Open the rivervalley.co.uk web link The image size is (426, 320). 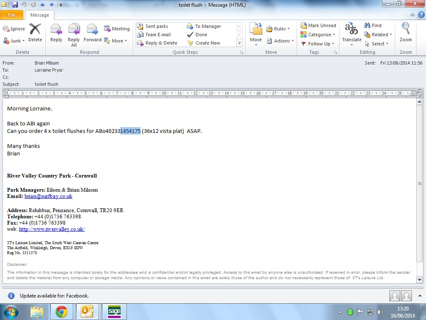[52, 229]
